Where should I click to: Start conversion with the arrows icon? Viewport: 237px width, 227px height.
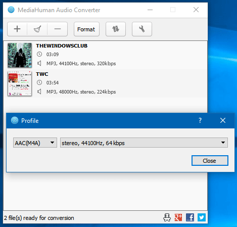(116, 29)
